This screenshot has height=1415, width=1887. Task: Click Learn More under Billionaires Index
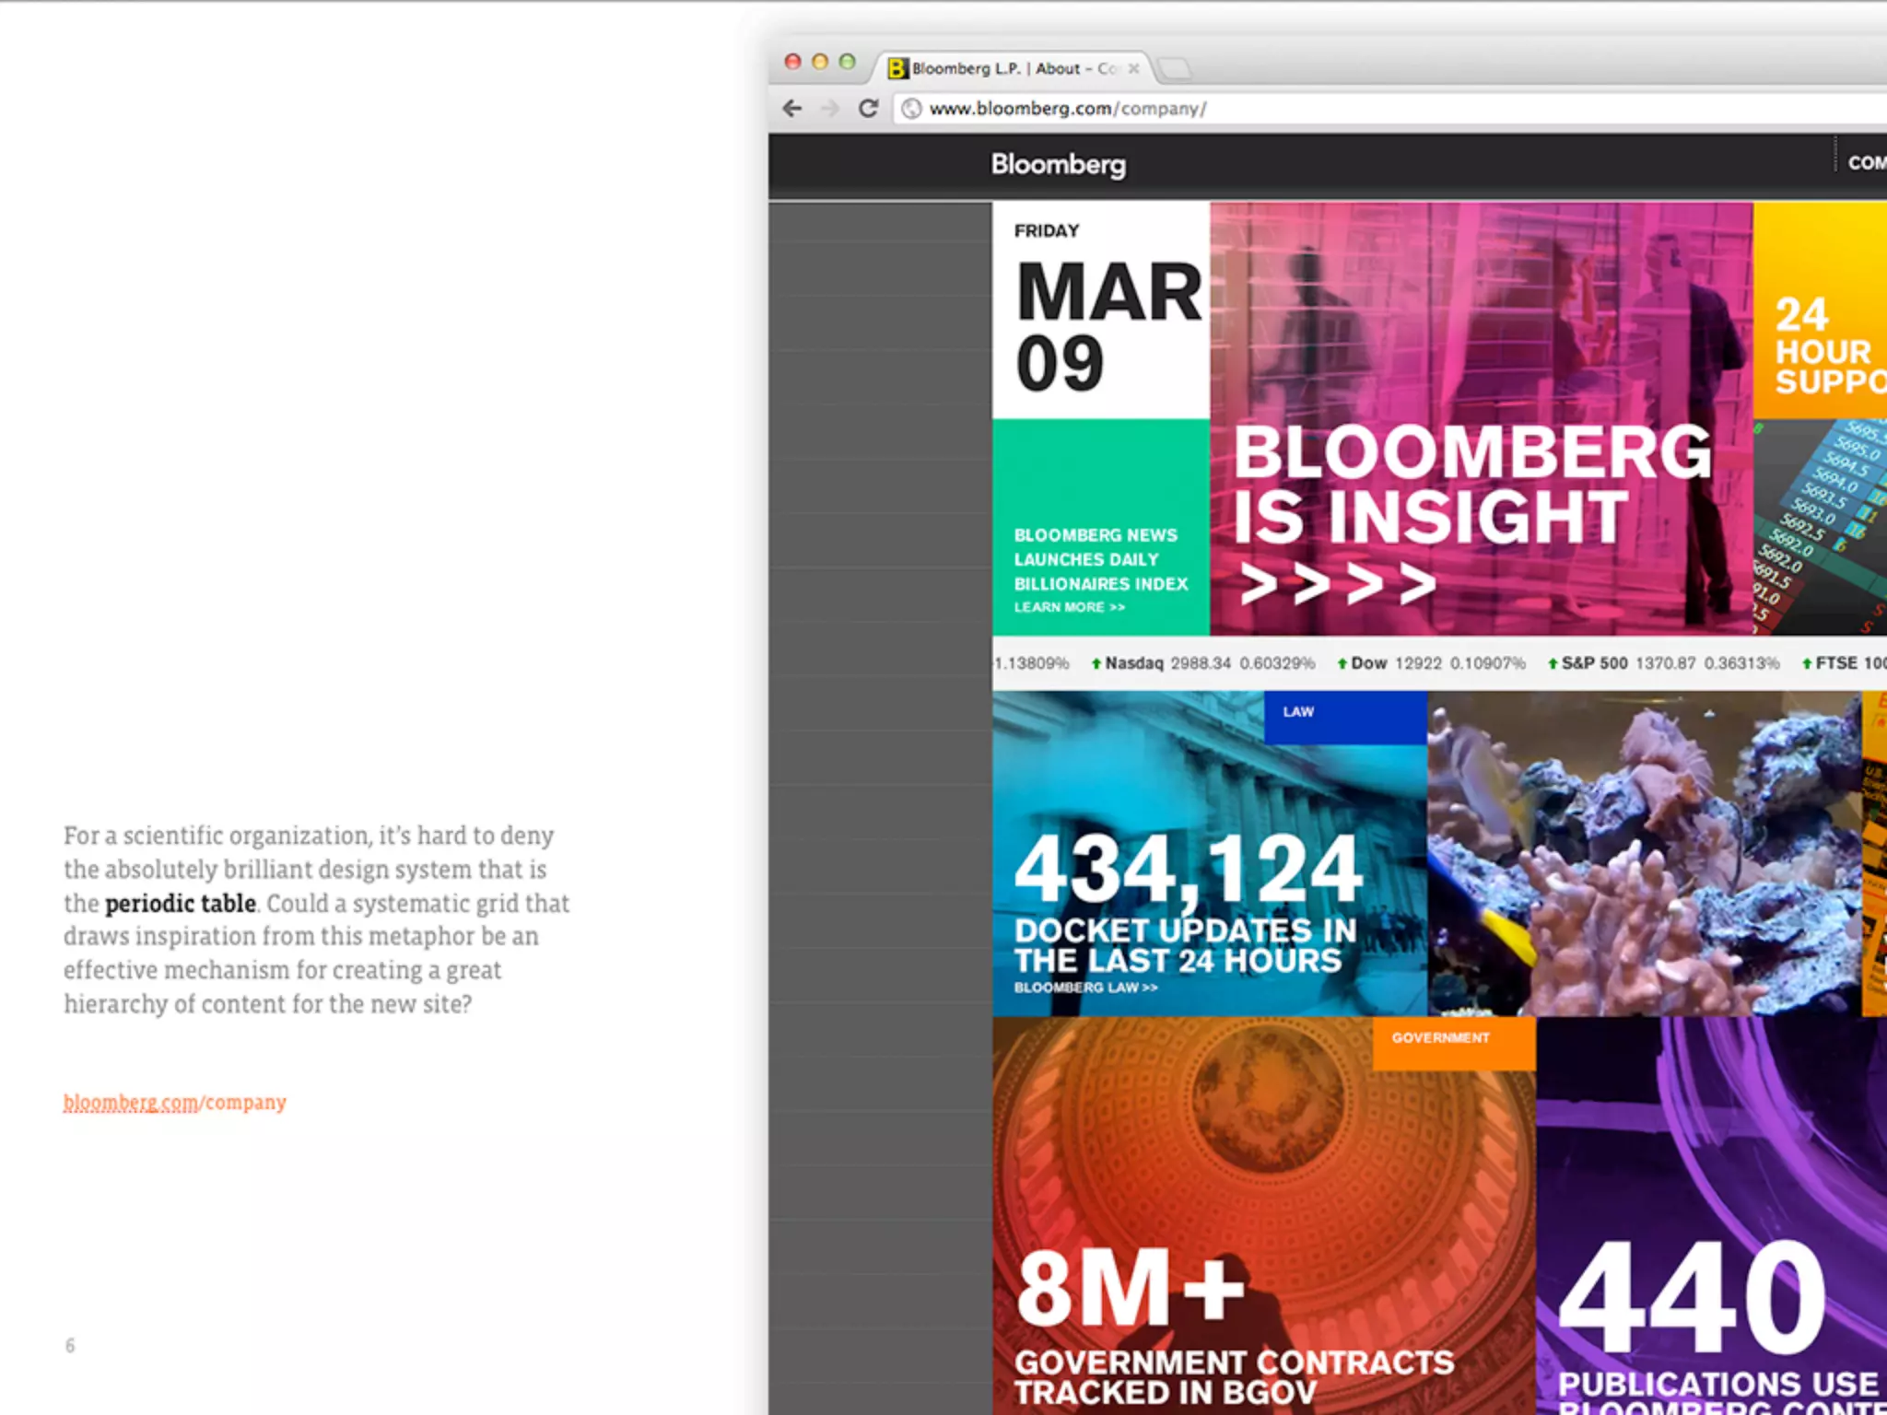pyautogui.click(x=1069, y=607)
